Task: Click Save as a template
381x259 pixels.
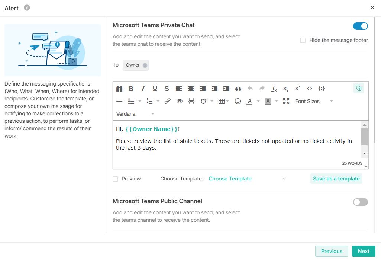Action: pos(336,179)
